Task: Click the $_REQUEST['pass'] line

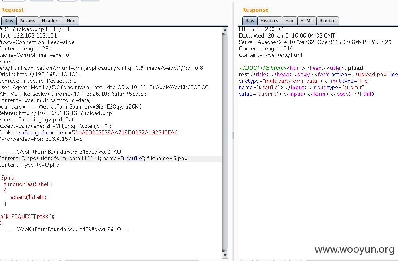Action: (x=27, y=217)
